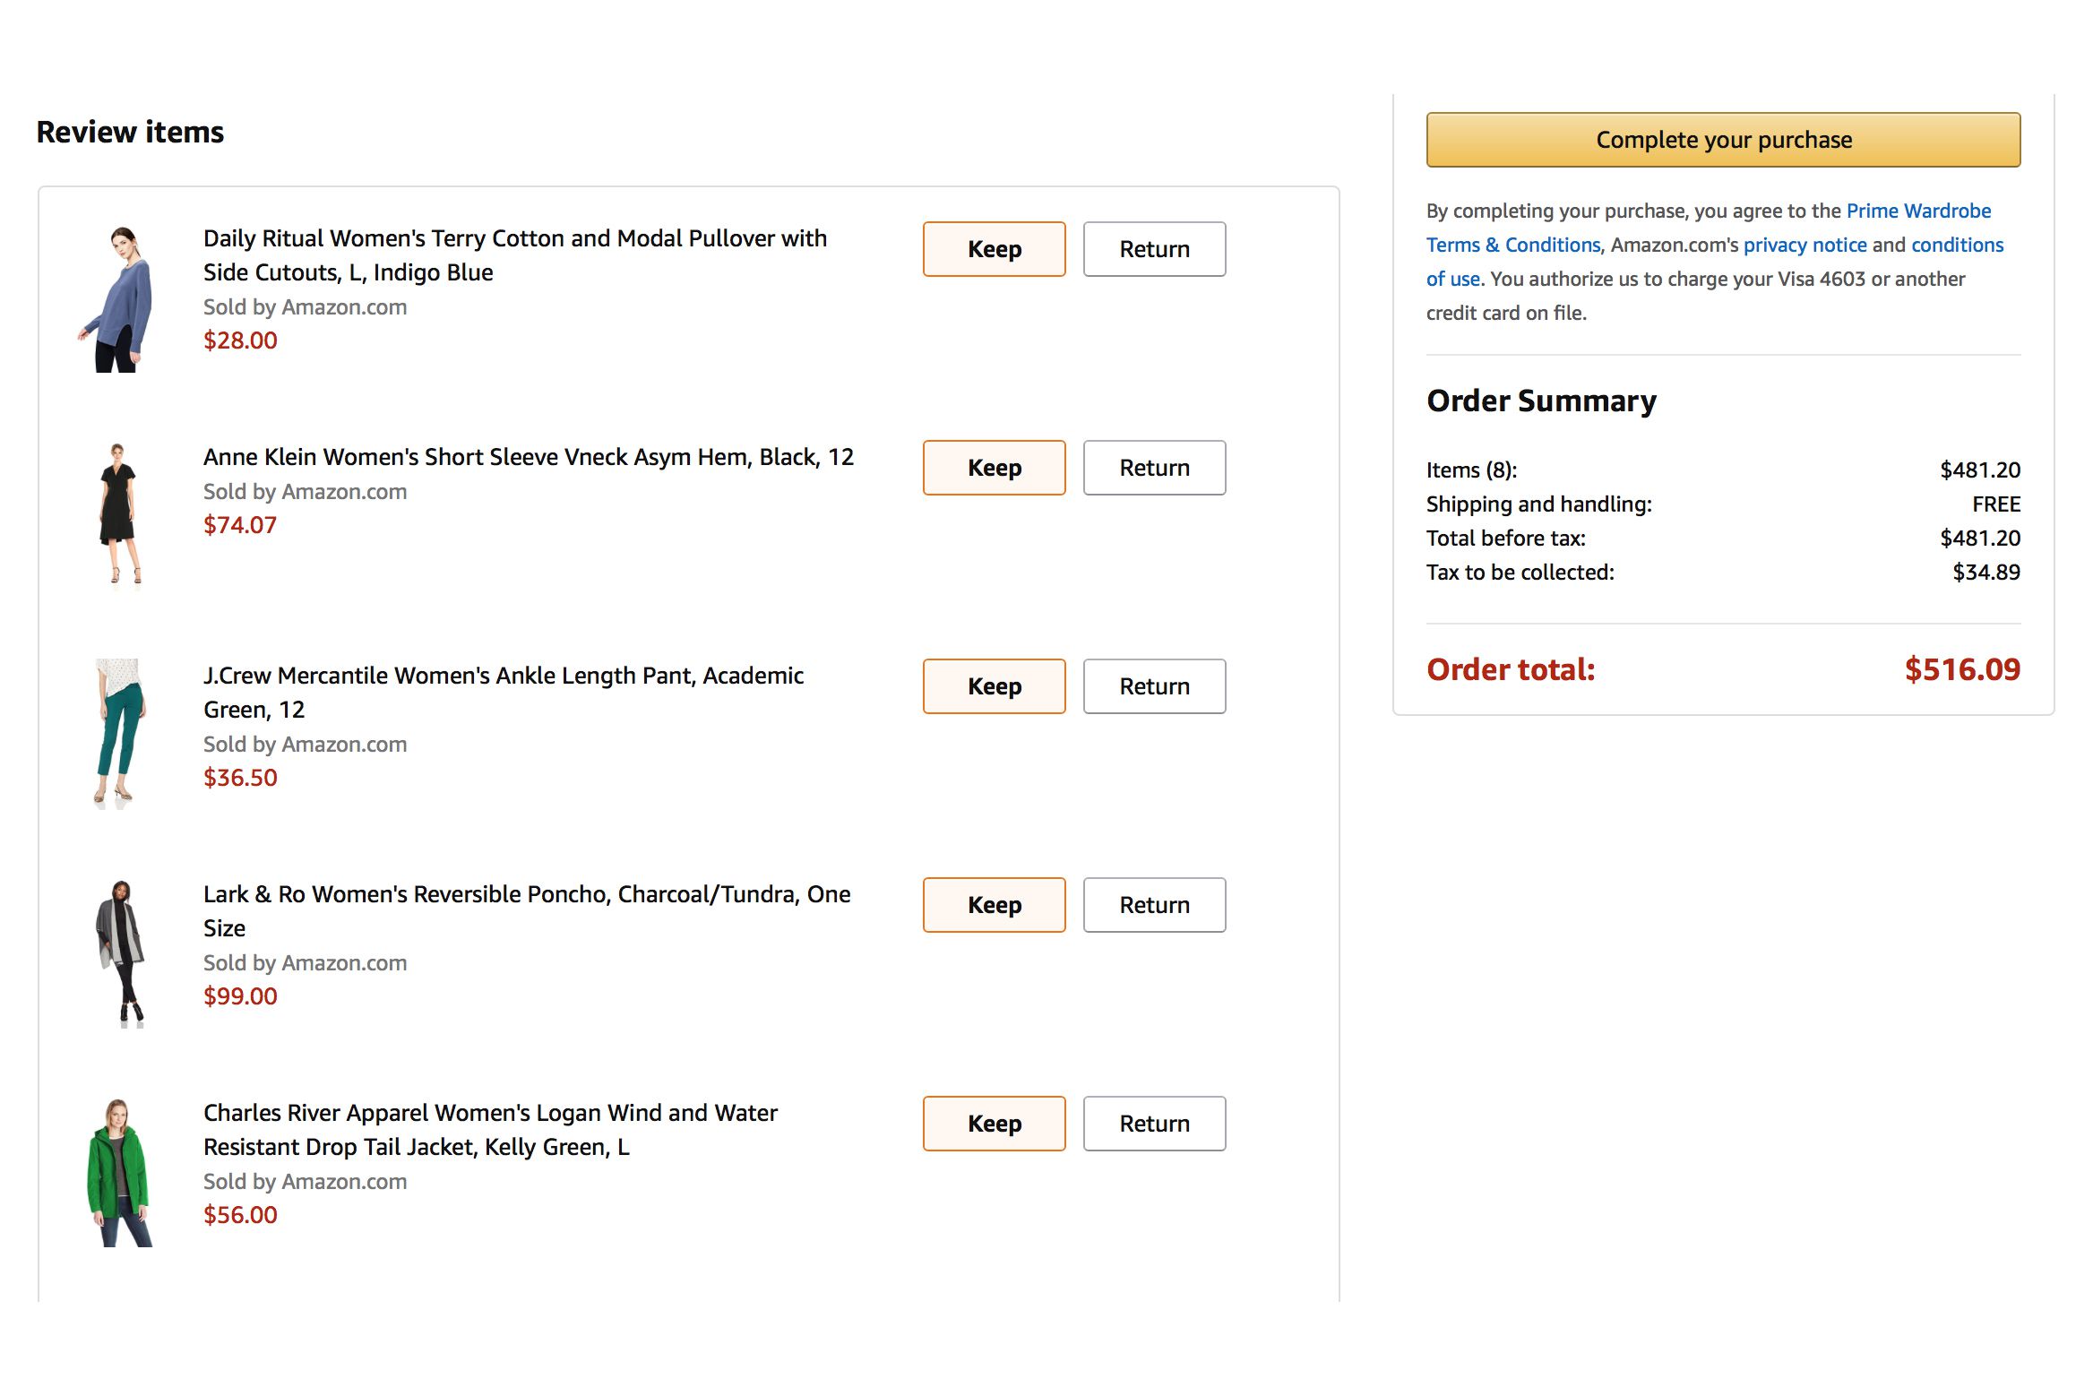
Task: Open the privacy notice link
Action: [1804, 246]
